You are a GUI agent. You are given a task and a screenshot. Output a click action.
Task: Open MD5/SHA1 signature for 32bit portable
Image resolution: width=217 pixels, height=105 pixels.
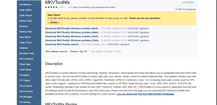(x=139, y=40)
